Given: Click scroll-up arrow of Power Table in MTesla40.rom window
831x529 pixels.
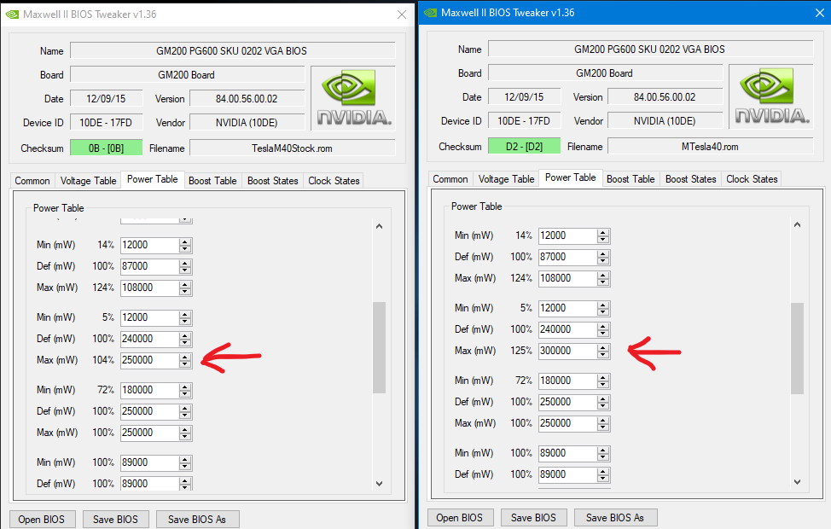Looking at the screenshot, I should [797, 224].
